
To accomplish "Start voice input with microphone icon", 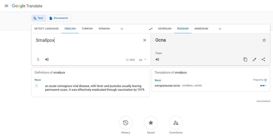I will 38,59.
